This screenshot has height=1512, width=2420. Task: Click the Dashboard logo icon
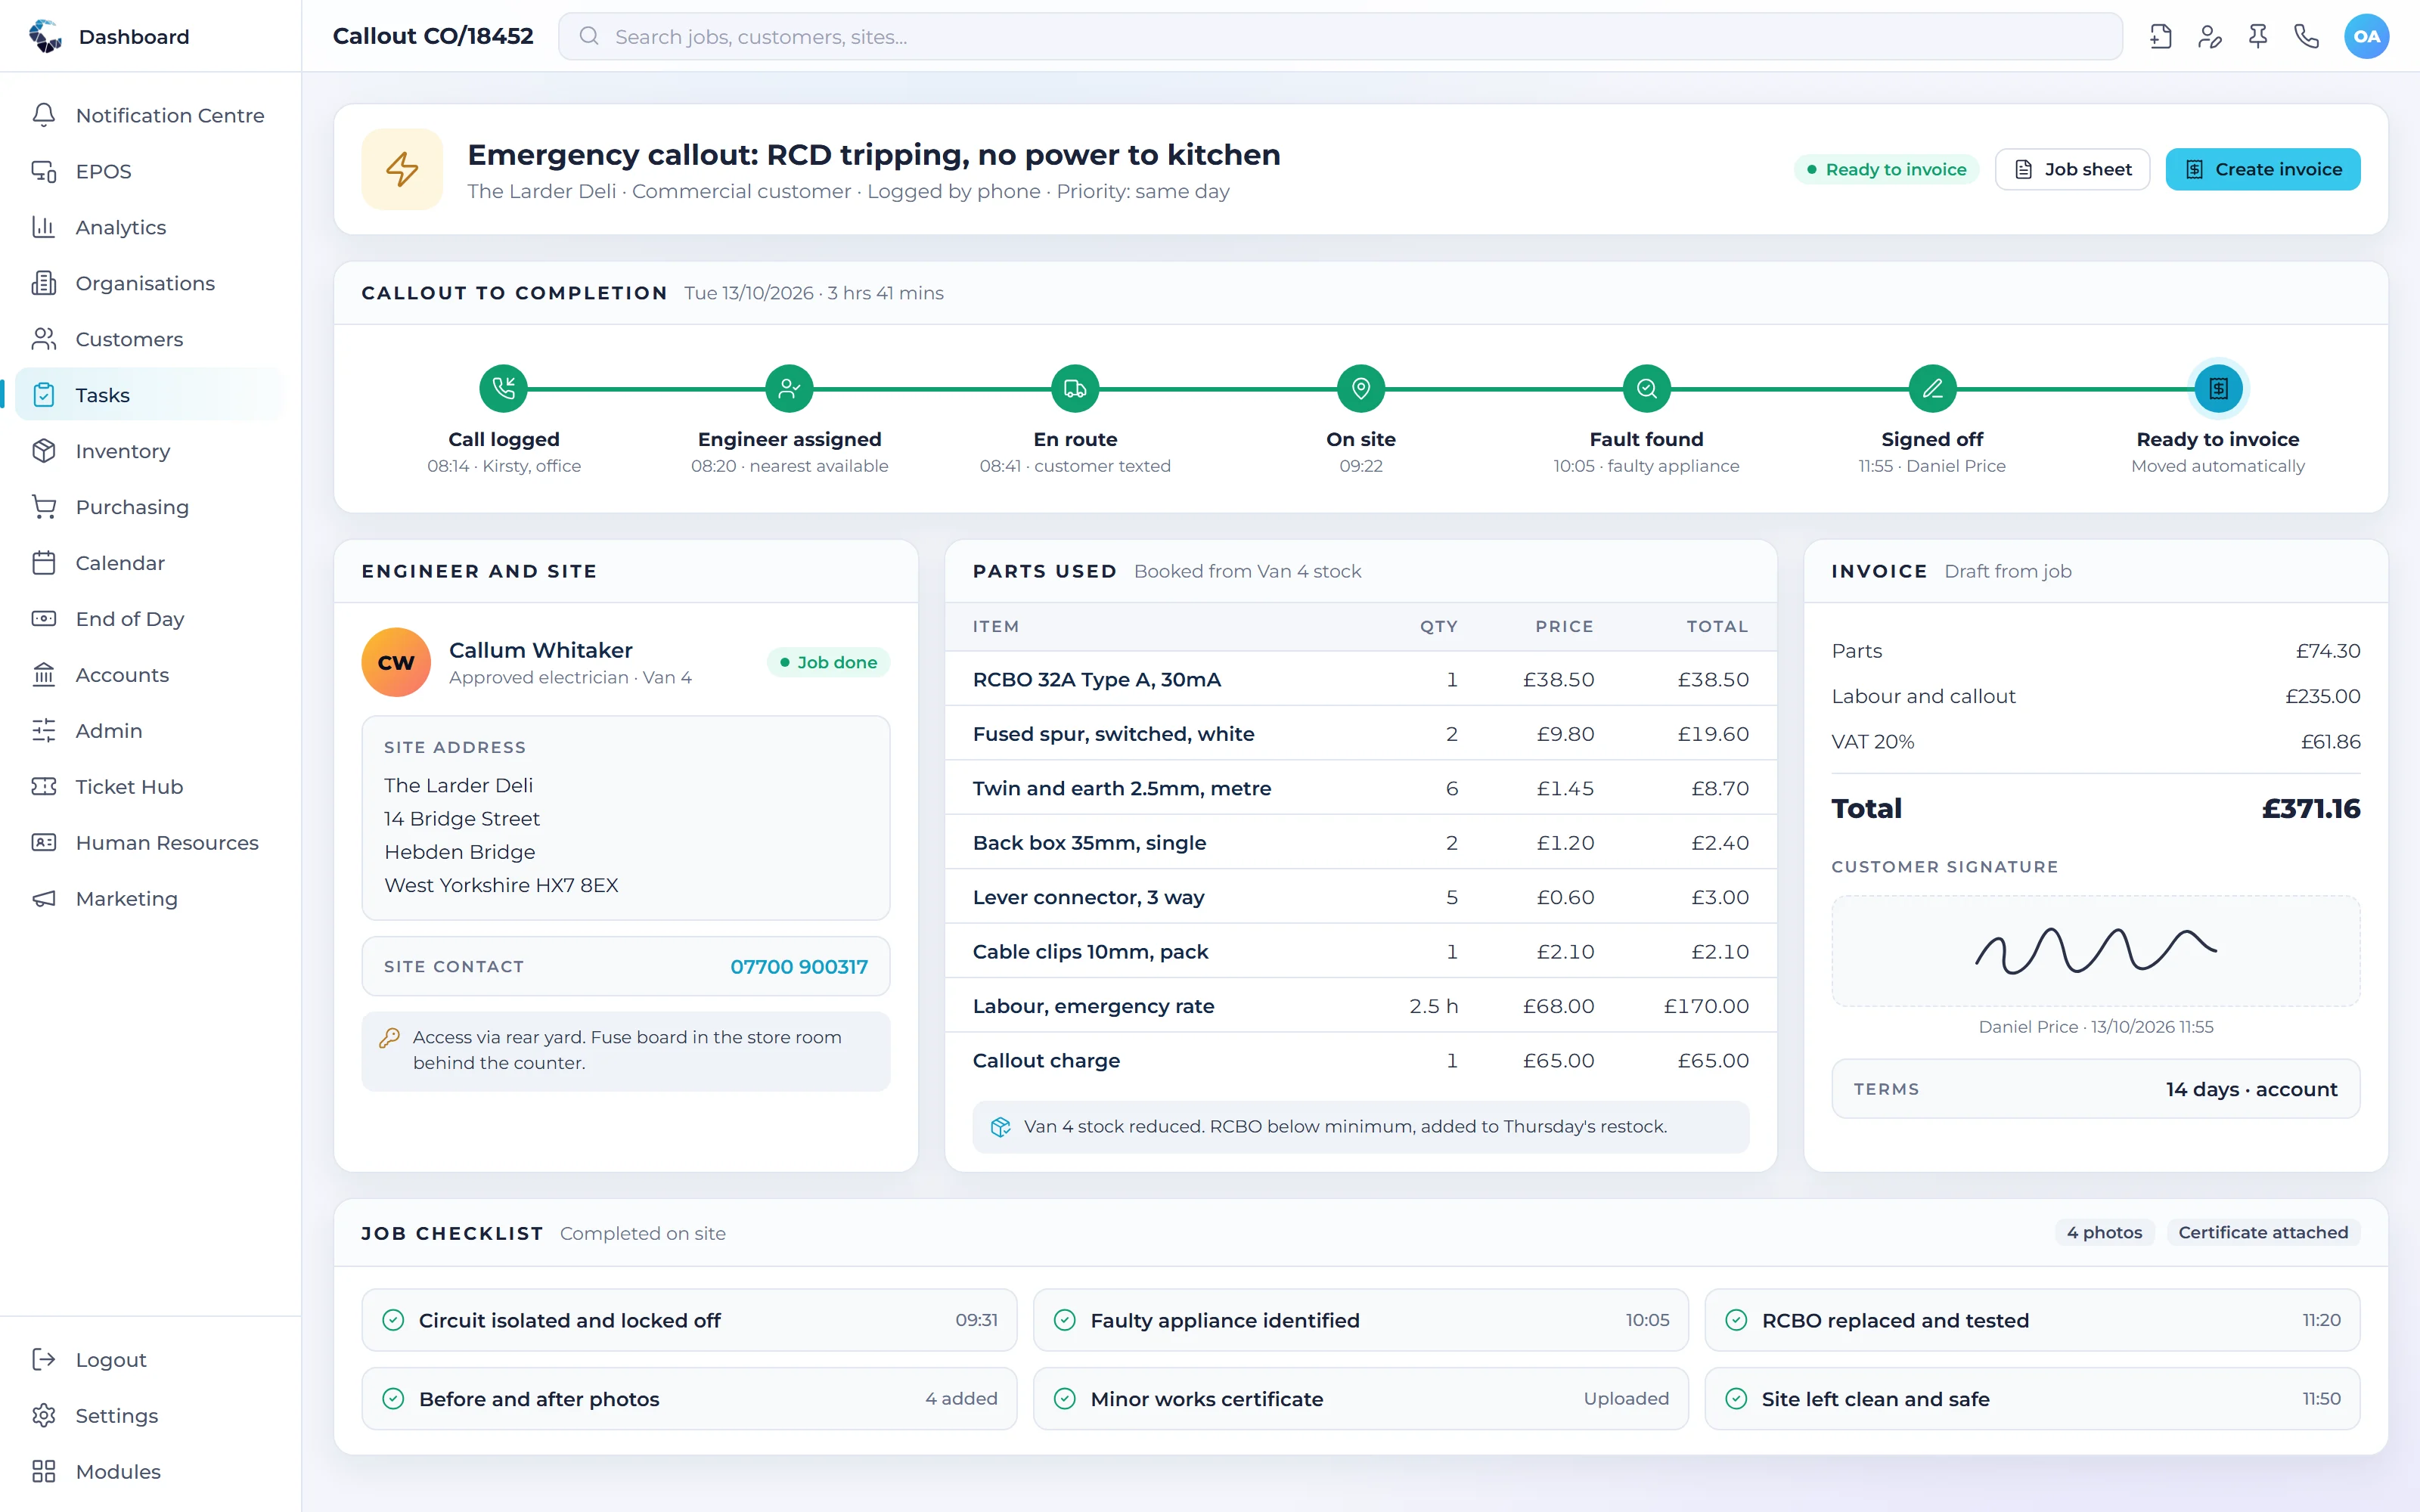point(45,36)
